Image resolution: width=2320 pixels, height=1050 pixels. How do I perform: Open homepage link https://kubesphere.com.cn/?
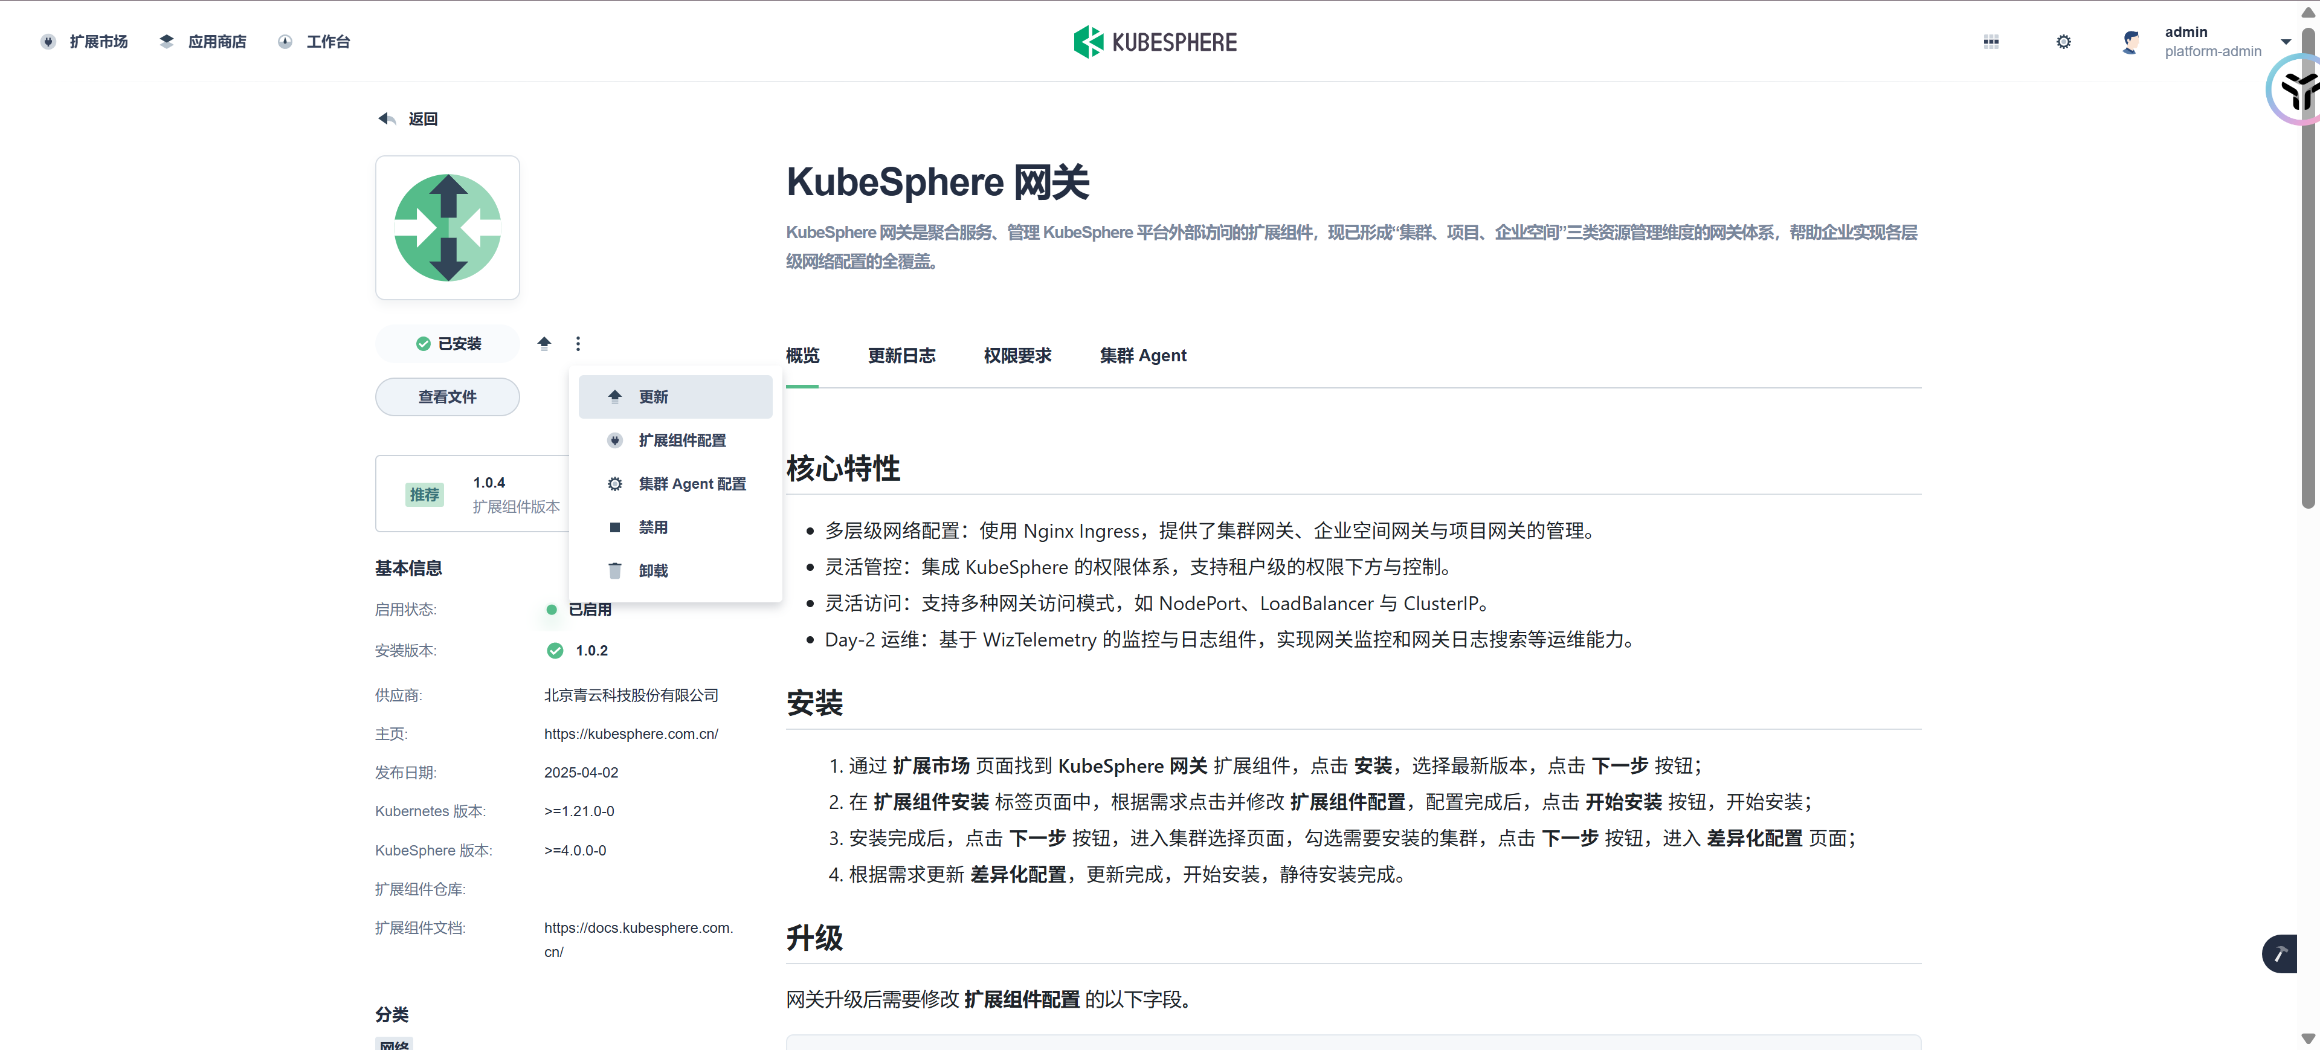(x=631, y=734)
